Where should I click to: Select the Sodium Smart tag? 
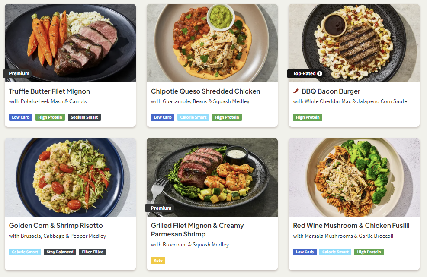pyautogui.click(x=84, y=117)
